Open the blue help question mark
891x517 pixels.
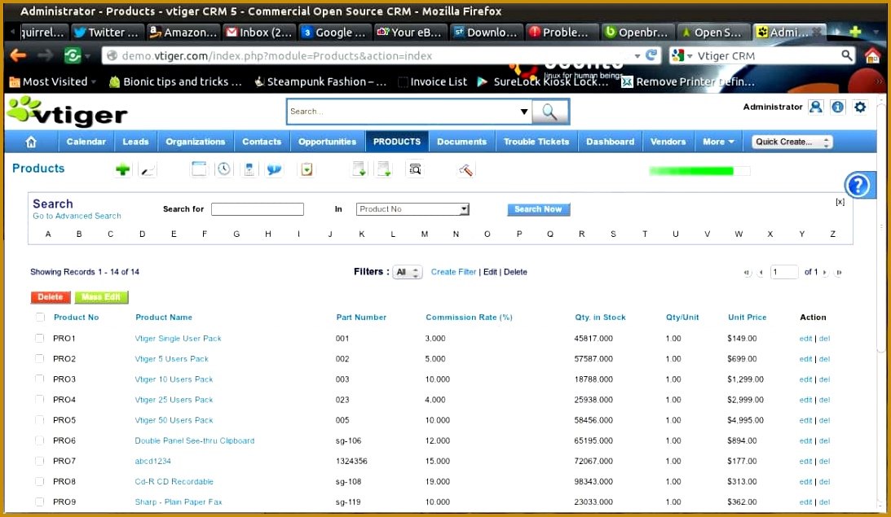[x=858, y=185]
